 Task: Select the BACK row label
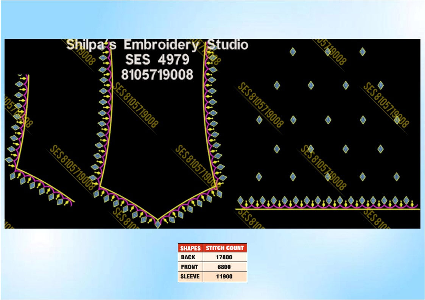(188, 257)
